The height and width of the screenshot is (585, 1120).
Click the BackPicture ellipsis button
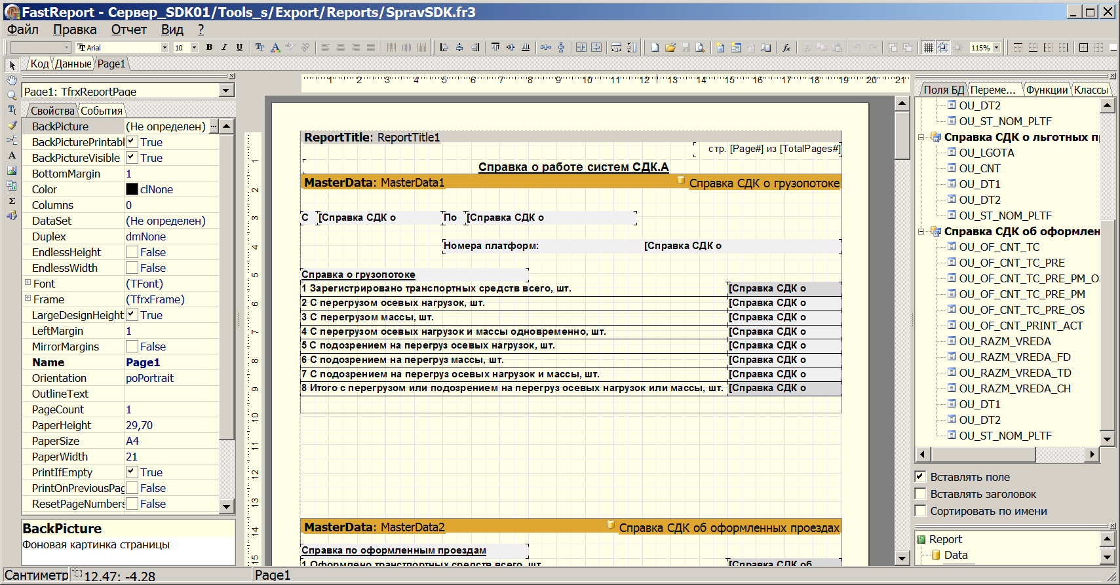click(214, 126)
